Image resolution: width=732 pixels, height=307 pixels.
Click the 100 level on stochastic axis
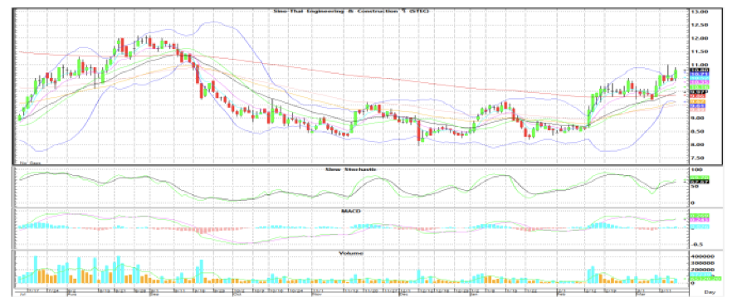tap(697, 169)
